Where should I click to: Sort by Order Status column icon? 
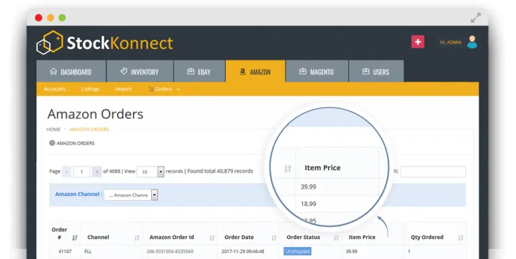(x=336, y=238)
